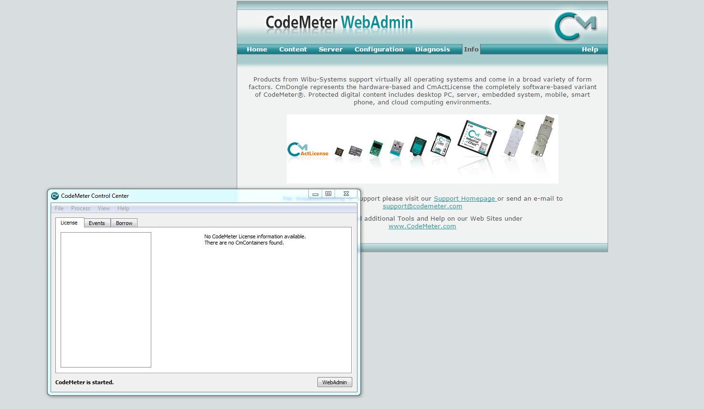
Task: Open the Process menu in Control Center
Action: point(81,208)
